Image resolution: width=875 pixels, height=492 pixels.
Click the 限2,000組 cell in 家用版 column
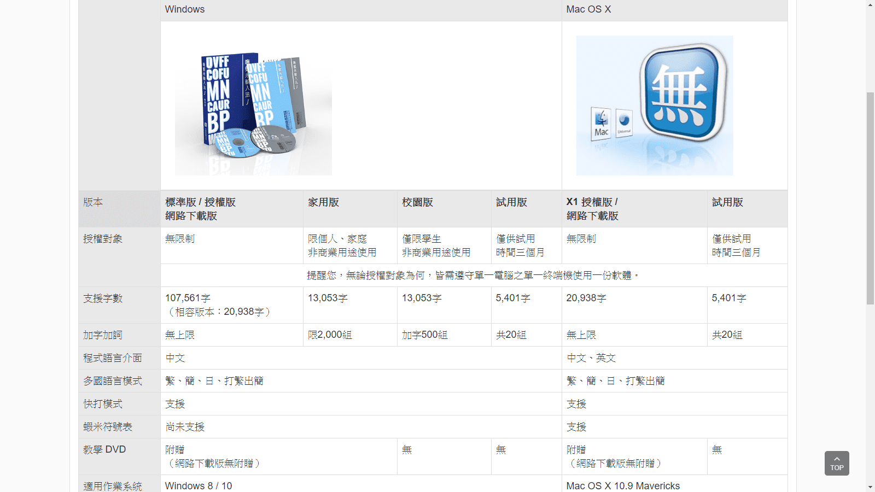coord(330,335)
